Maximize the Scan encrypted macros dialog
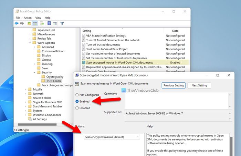 218,75
